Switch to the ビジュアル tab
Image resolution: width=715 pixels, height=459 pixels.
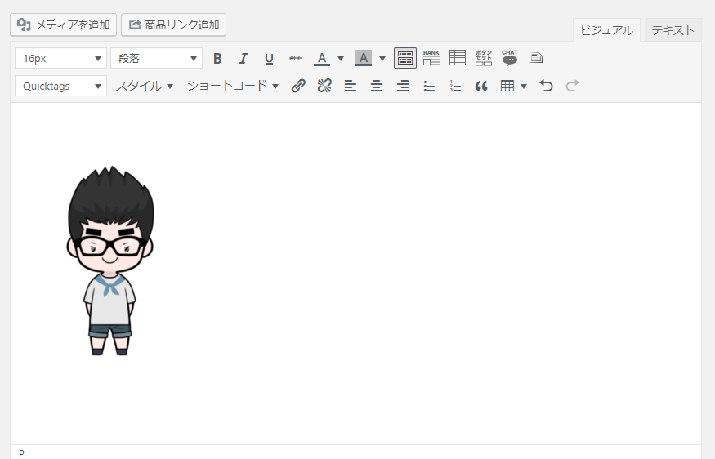pyautogui.click(x=606, y=30)
